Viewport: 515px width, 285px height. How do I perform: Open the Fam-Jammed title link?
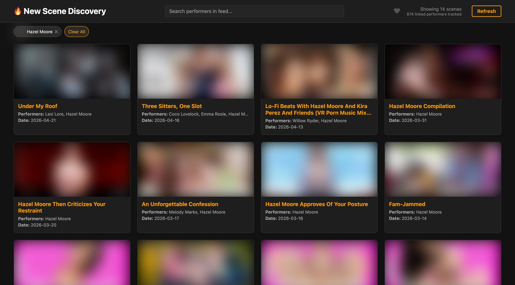(x=407, y=204)
